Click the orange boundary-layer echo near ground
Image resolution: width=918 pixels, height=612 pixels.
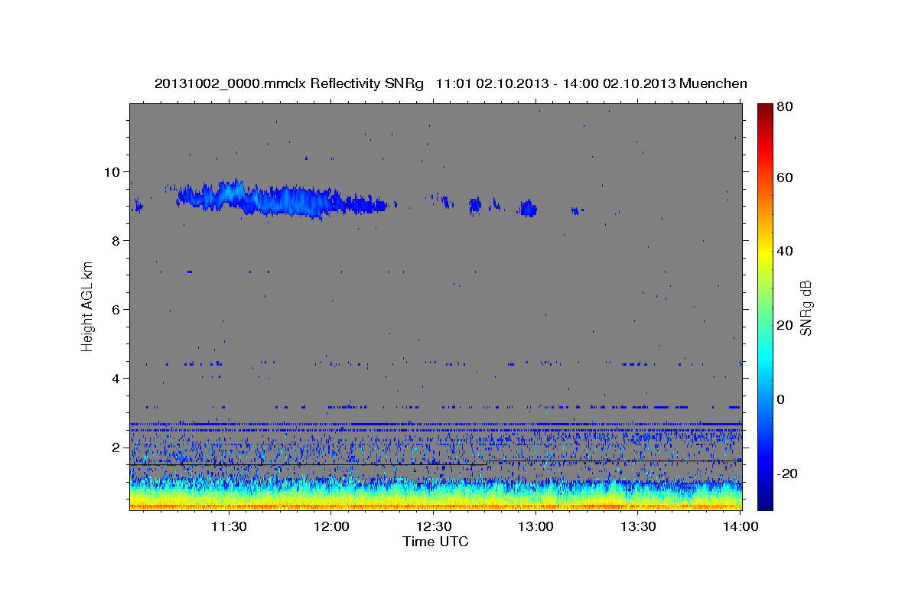[x=435, y=506]
